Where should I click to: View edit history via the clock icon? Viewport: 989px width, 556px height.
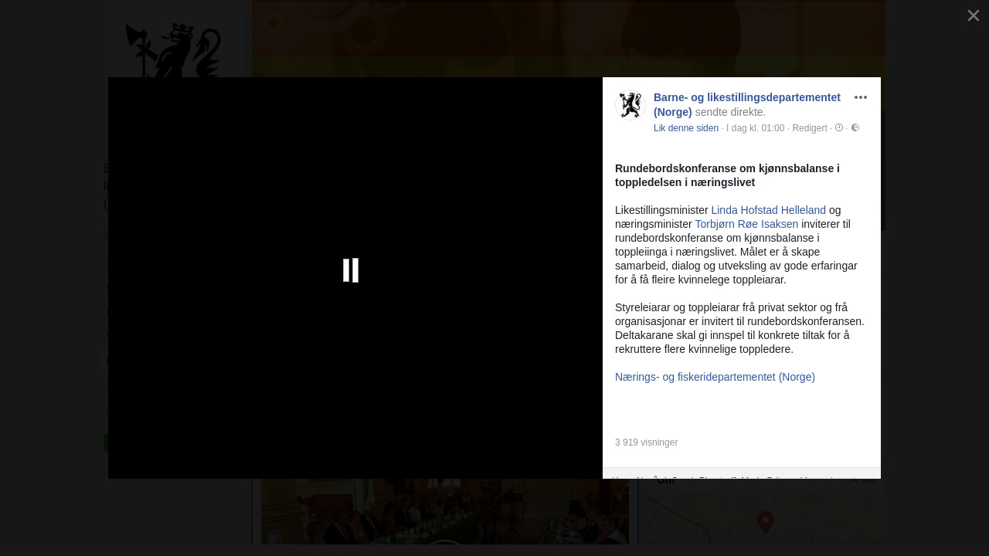(x=839, y=128)
